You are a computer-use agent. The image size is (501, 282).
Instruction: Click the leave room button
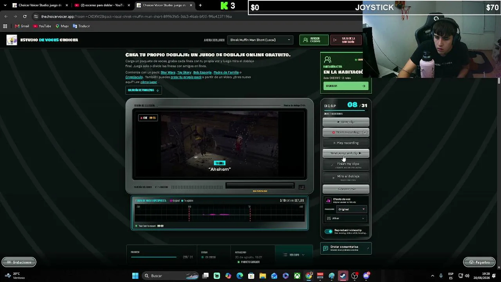[x=346, y=40]
